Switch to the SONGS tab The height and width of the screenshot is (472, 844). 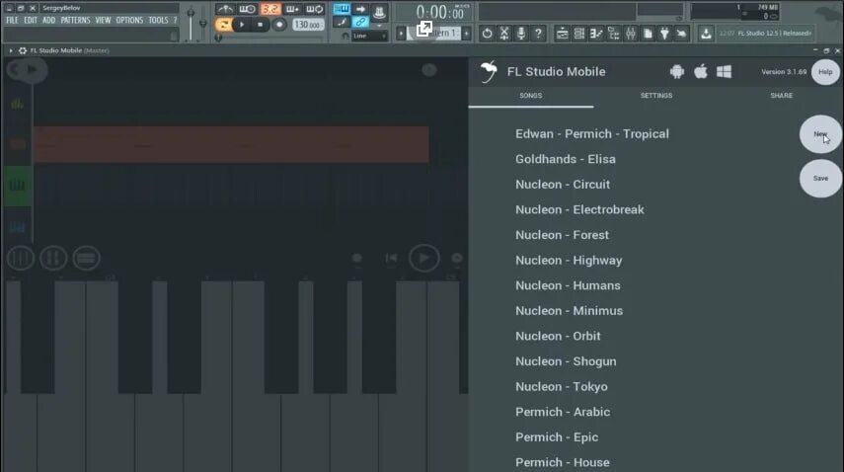[531, 95]
